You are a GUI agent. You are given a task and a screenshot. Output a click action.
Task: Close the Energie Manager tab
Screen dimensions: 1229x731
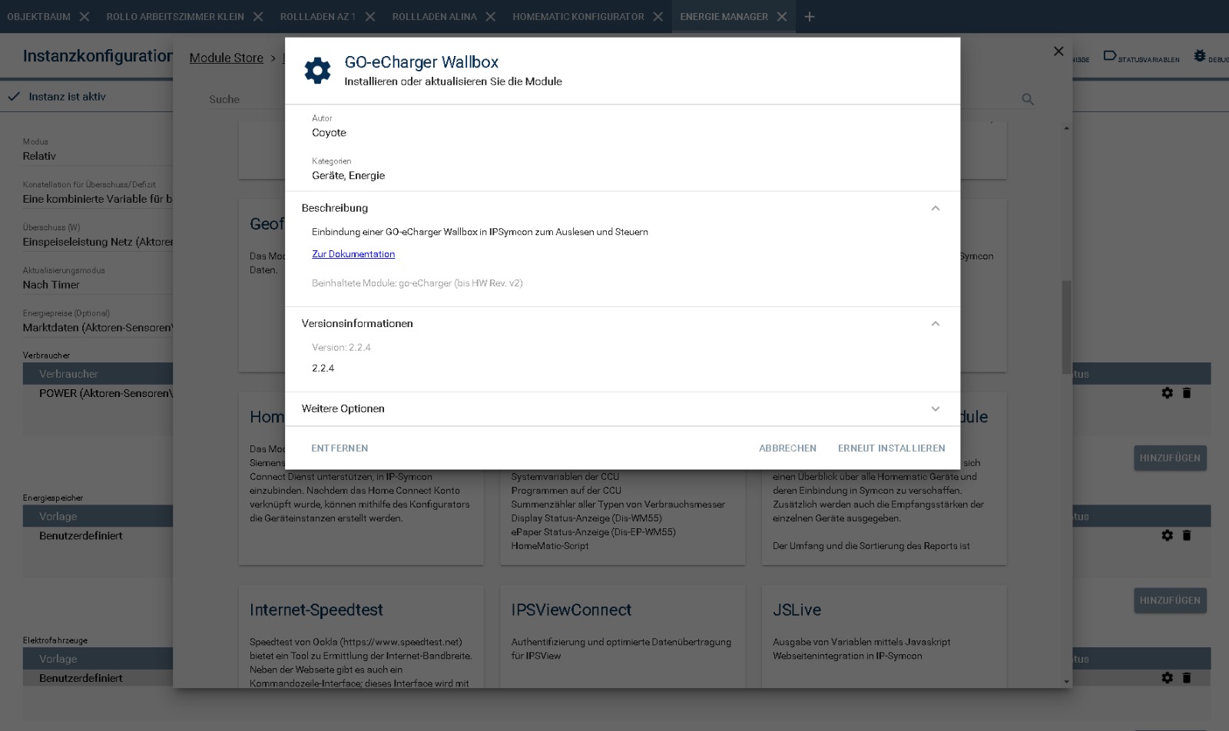(782, 17)
